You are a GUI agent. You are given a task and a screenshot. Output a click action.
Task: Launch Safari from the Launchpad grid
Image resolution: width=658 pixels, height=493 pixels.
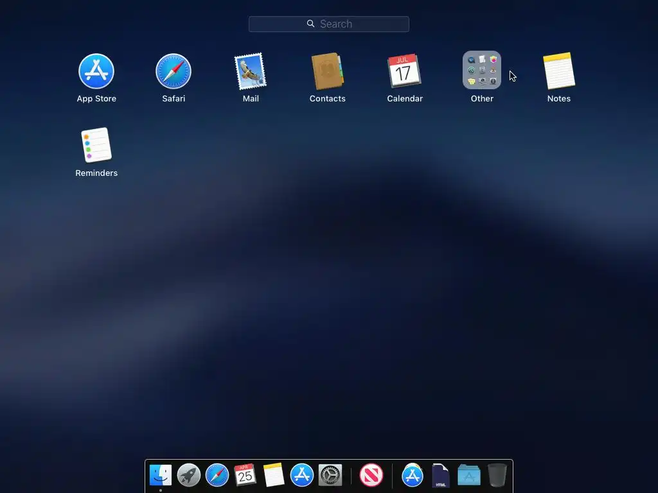pyautogui.click(x=173, y=71)
